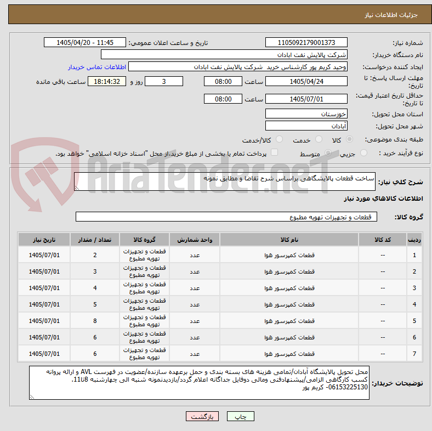The width and height of the screenshot is (432, 431).
Task: Click the نام کالا column header
Action: pos(289,240)
